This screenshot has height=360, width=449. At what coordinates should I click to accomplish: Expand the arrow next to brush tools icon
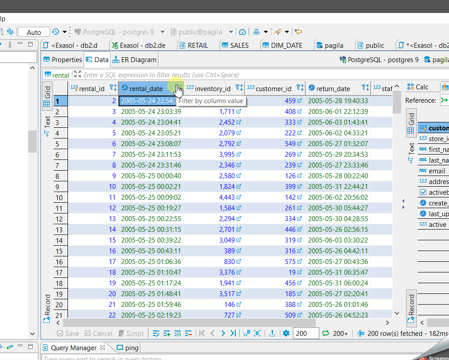click(x=287, y=32)
